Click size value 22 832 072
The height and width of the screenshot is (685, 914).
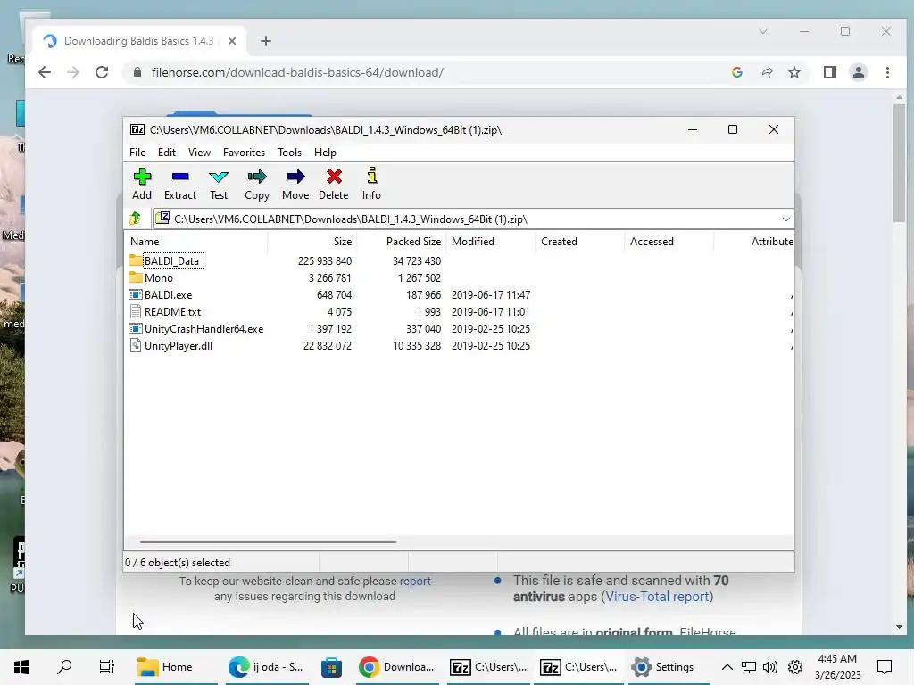327,345
